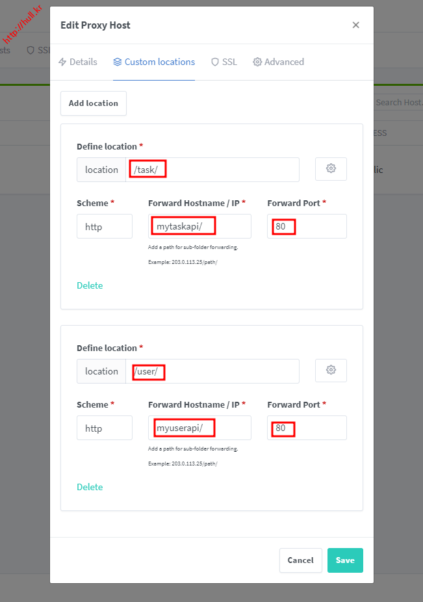Close the Edit Proxy Host dialog
This screenshot has height=602, width=423.
[x=355, y=25]
